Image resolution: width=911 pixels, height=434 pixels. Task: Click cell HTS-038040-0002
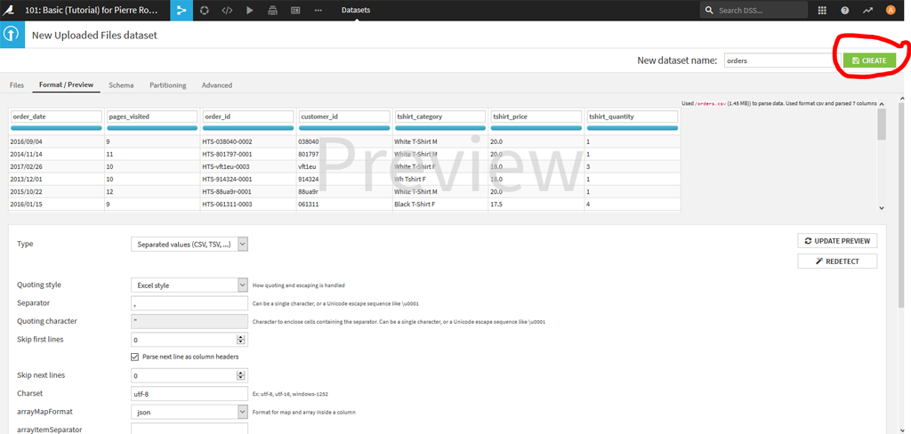pyautogui.click(x=227, y=141)
